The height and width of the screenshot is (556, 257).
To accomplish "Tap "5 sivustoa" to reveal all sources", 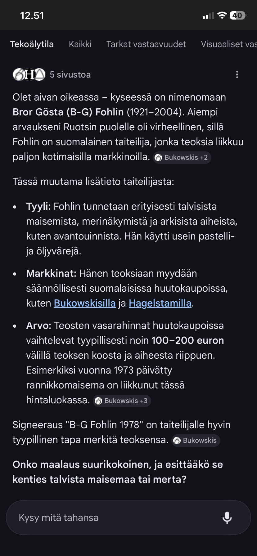I will (x=70, y=74).
